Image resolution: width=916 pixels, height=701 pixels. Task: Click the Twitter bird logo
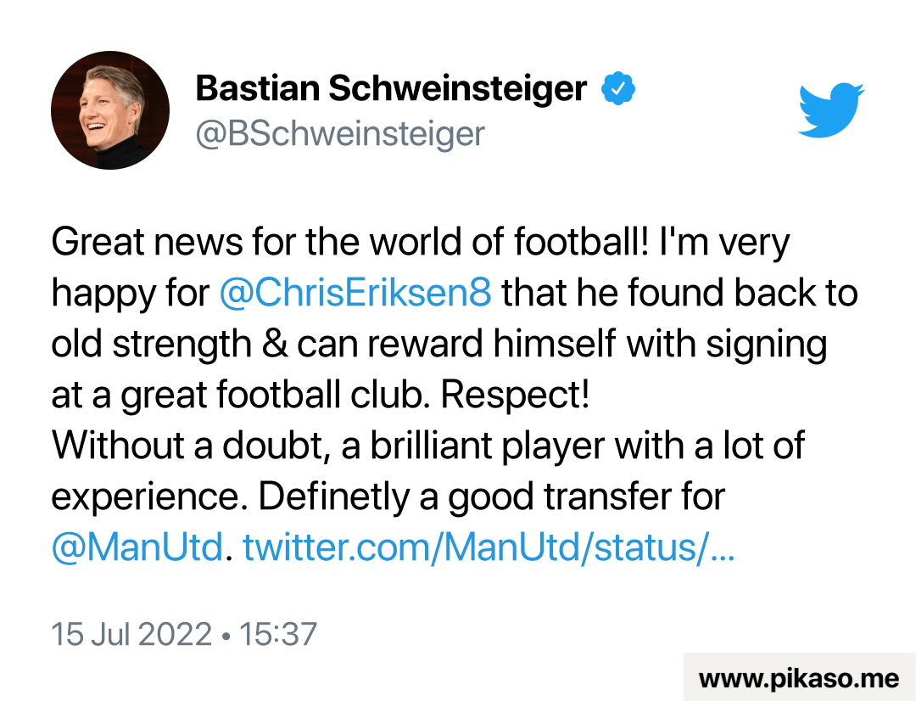(830, 109)
